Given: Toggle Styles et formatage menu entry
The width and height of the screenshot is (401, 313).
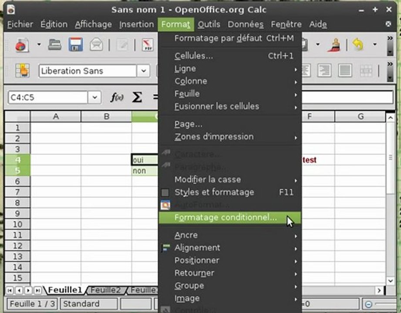Looking at the screenshot, I should tap(230, 192).
